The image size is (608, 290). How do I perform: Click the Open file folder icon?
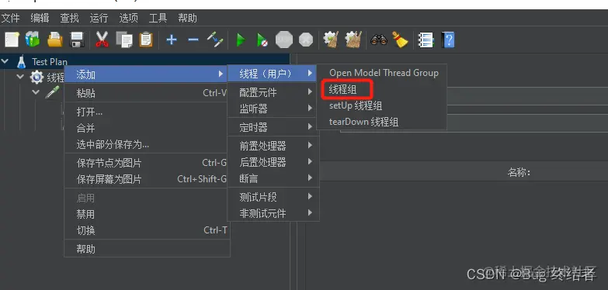(55, 40)
